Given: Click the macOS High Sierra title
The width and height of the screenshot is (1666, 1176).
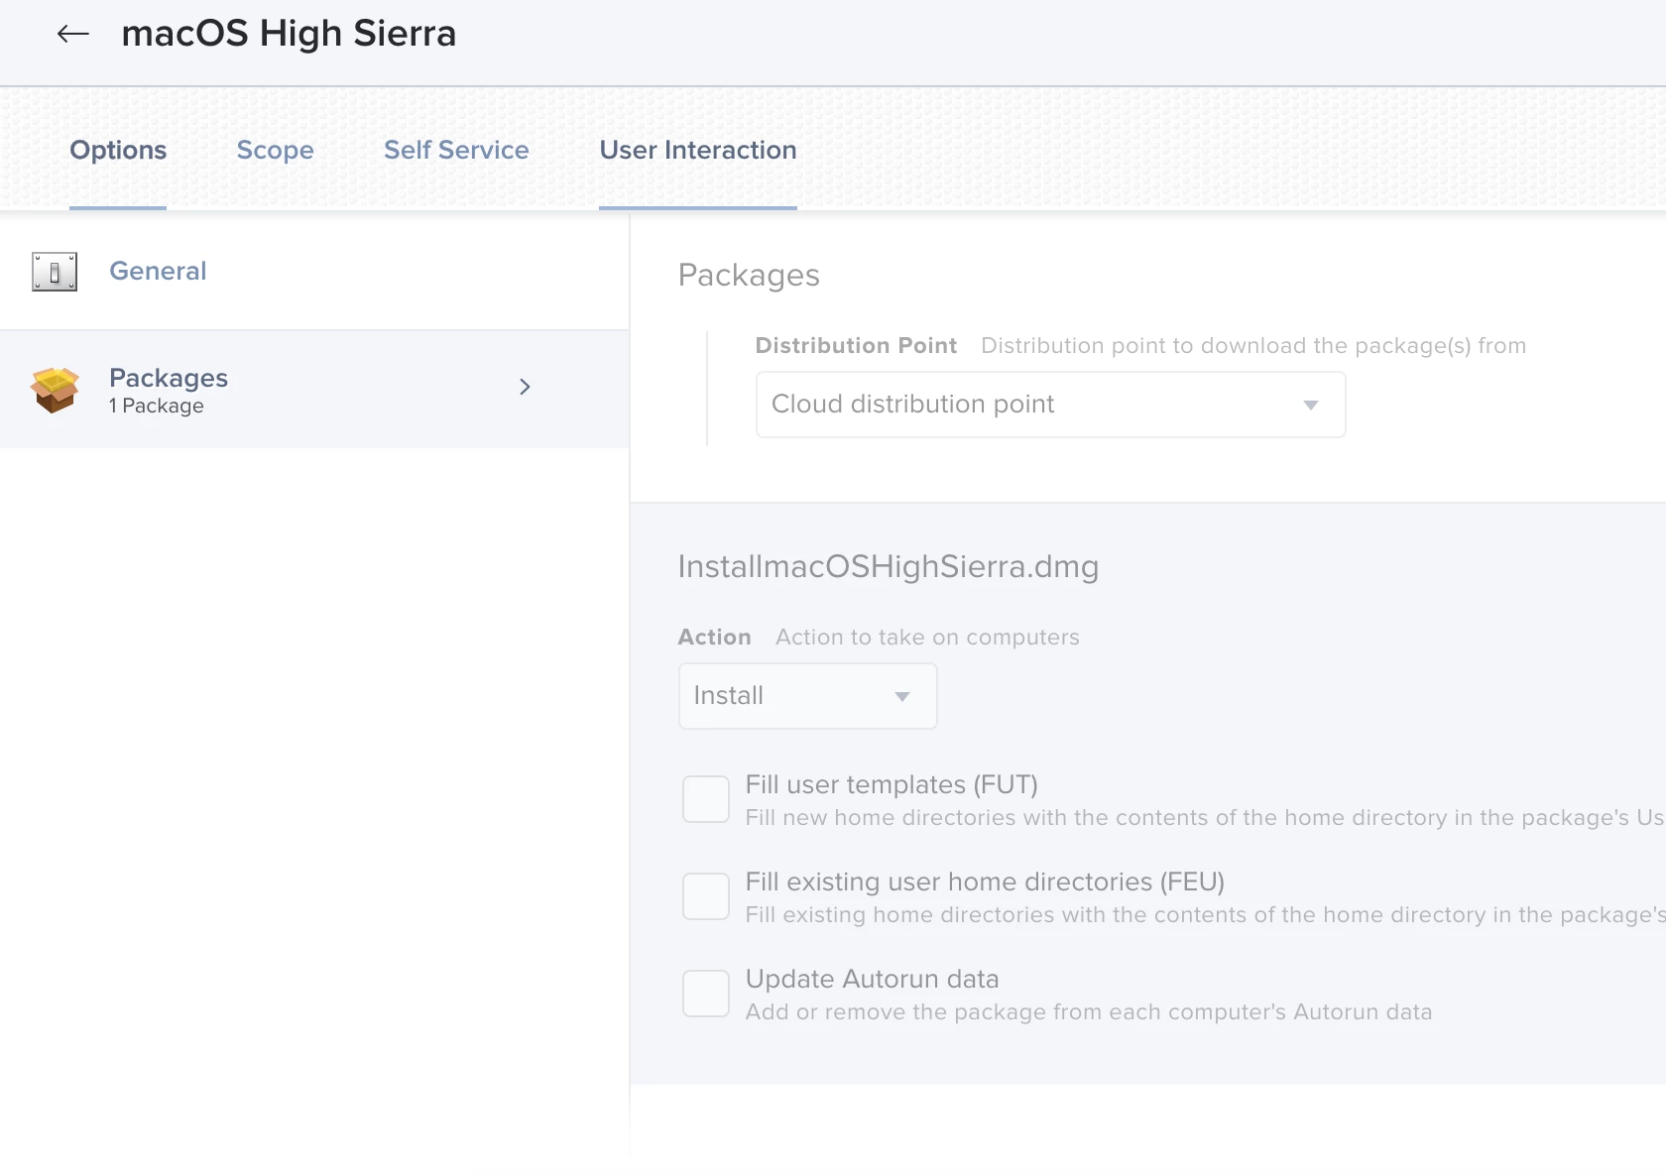Looking at the screenshot, I should click(x=289, y=34).
